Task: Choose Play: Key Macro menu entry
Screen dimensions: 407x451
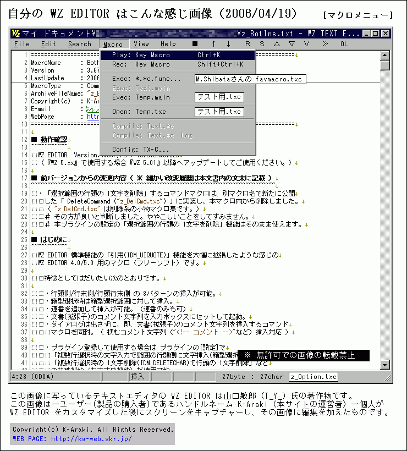Action: pos(178,55)
